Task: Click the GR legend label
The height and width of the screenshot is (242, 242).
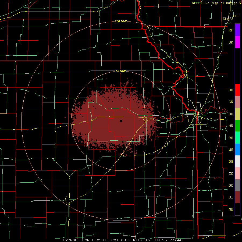Action: pyautogui.click(x=231, y=102)
